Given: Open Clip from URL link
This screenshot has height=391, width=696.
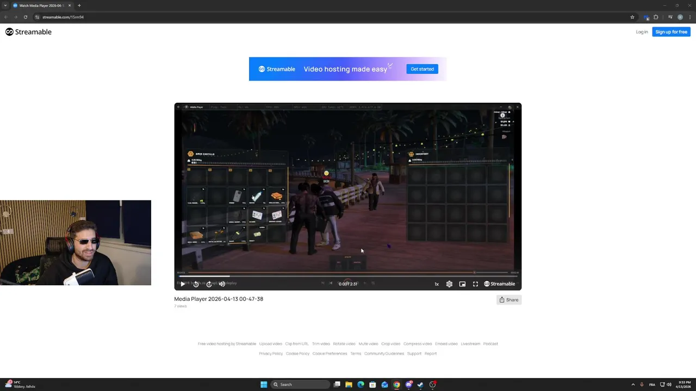Looking at the screenshot, I should [297, 344].
